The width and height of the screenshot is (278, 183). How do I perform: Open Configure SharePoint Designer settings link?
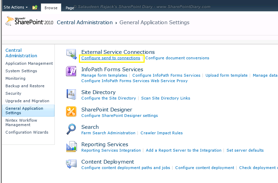[119, 116]
